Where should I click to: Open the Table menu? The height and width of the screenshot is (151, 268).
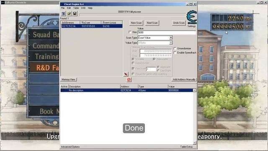pos(76,8)
